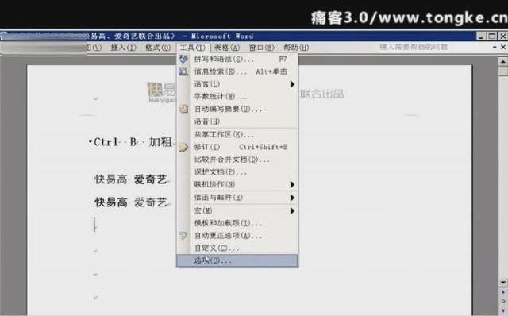This screenshot has width=508, height=316.
Task: Click first line text '快易高 爱奇艺' with bold 爱奇艺
Action: 130,179
